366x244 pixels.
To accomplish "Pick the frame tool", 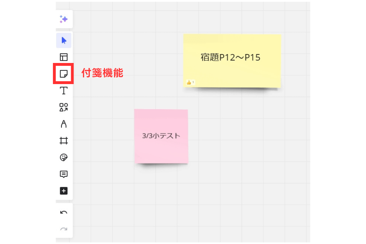I will point(64,141).
